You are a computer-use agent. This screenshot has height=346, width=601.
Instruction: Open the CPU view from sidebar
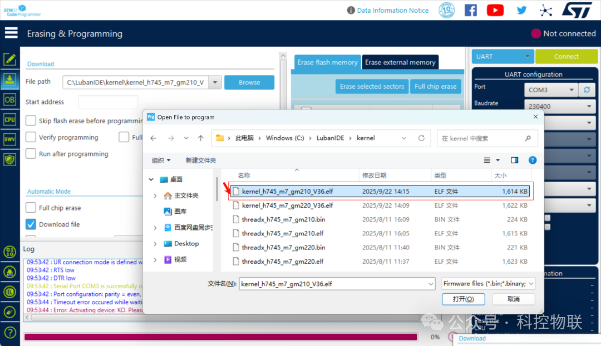click(9, 119)
